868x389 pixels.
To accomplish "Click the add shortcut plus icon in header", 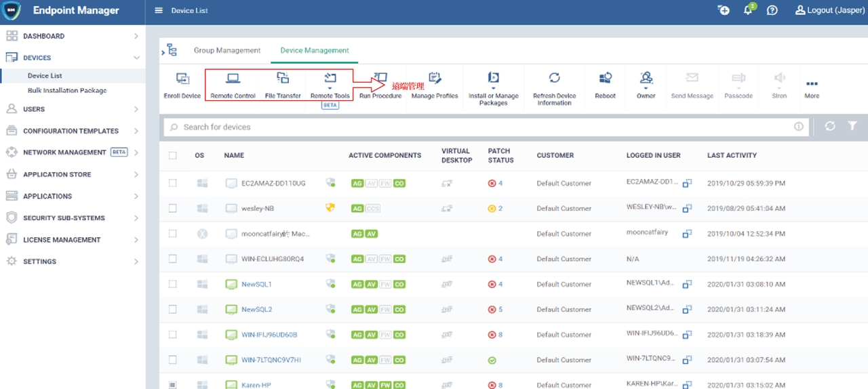I will pos(724,11).
